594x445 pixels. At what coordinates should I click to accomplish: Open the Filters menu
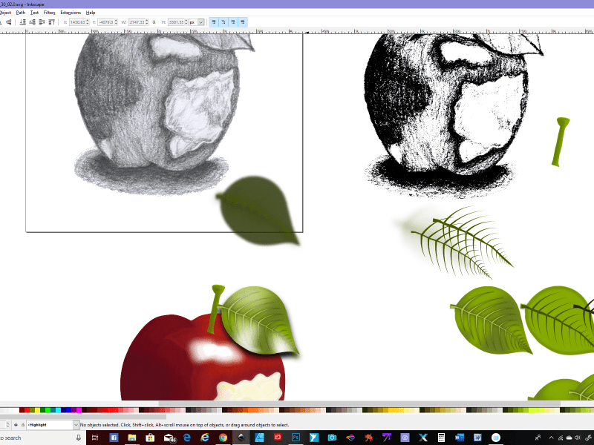pos(49,13)
